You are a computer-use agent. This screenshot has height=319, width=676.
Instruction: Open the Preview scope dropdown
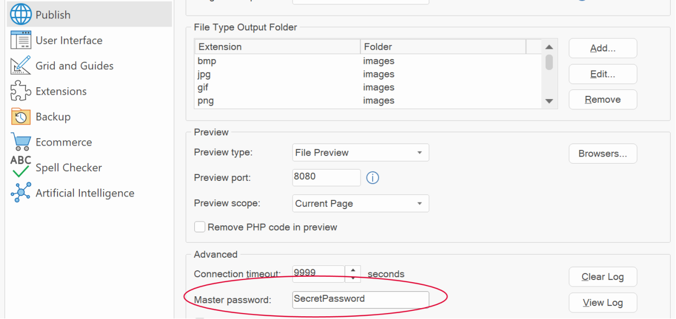pyautogui.click(x=361, y=204)
